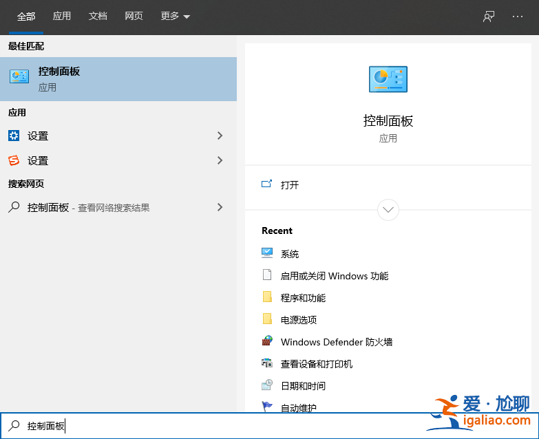Expand the Sogou 设置 result arrow
539x439 pixels.
tap(220, 160)
